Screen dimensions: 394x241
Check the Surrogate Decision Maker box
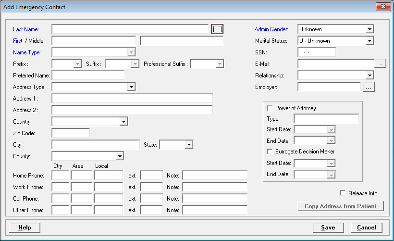click(x=270, y=152)
